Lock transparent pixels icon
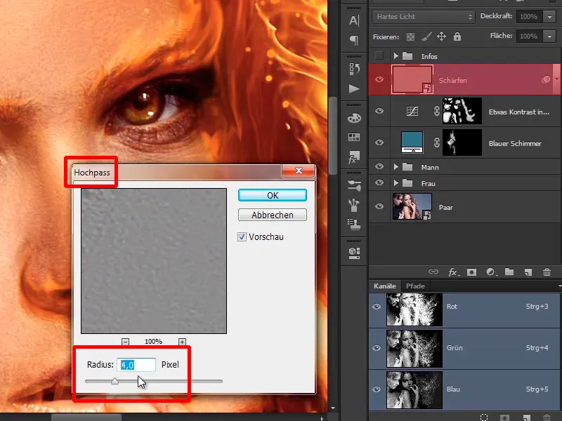The image size is (562, 421). pyautogui.click(x=410, y=36)
